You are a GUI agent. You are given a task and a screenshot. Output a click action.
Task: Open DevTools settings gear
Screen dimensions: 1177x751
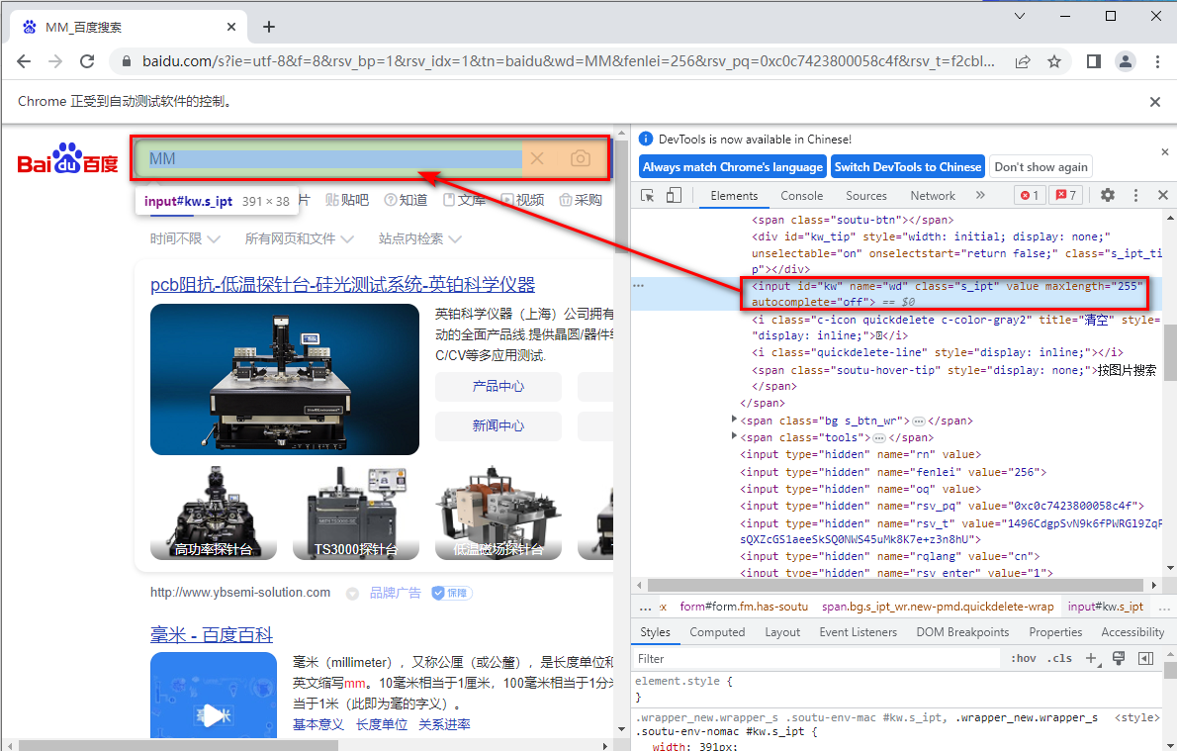pos(1107,195)
